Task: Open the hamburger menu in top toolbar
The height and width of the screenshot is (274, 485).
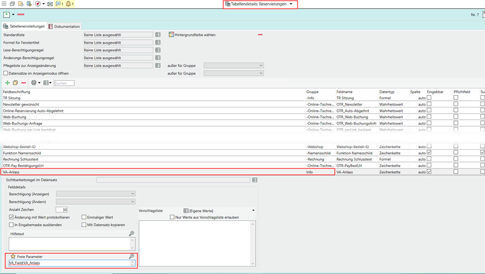Action: pos(4,4)
